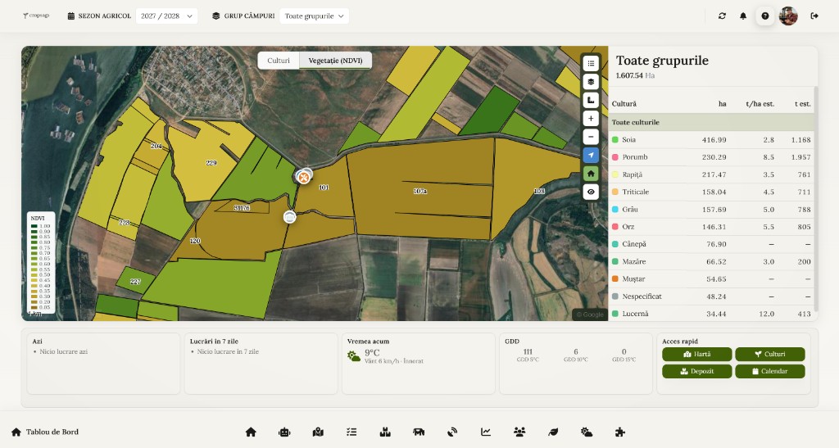Open the task checklist icon in bottom navigation
This screenshot has width=839, height=448.
(x=351, y=432)
